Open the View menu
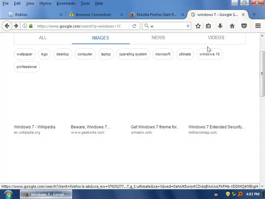 pos(30,3)
